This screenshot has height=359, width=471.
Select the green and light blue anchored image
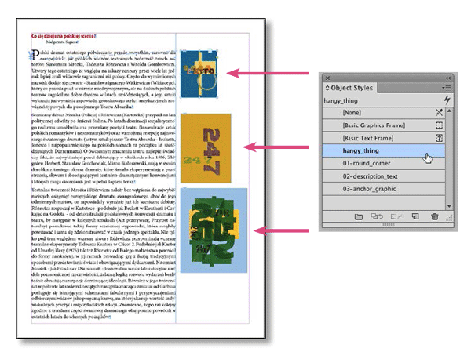coord(214,230)
